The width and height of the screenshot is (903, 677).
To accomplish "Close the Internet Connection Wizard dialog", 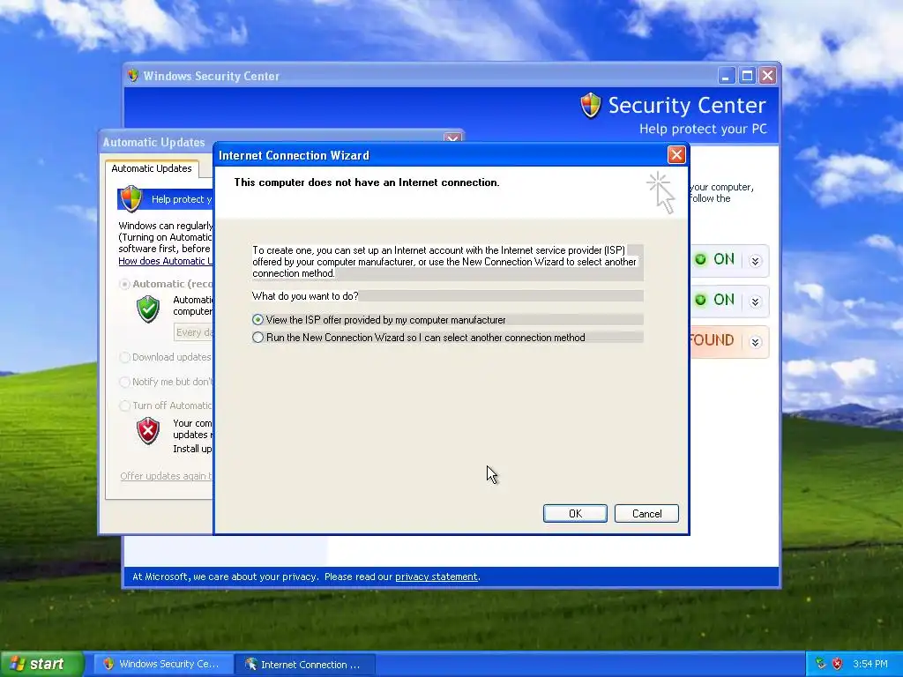I will 676,155.
